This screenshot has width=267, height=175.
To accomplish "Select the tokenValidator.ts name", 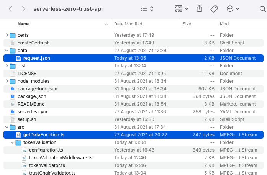I will click(47, 165).
